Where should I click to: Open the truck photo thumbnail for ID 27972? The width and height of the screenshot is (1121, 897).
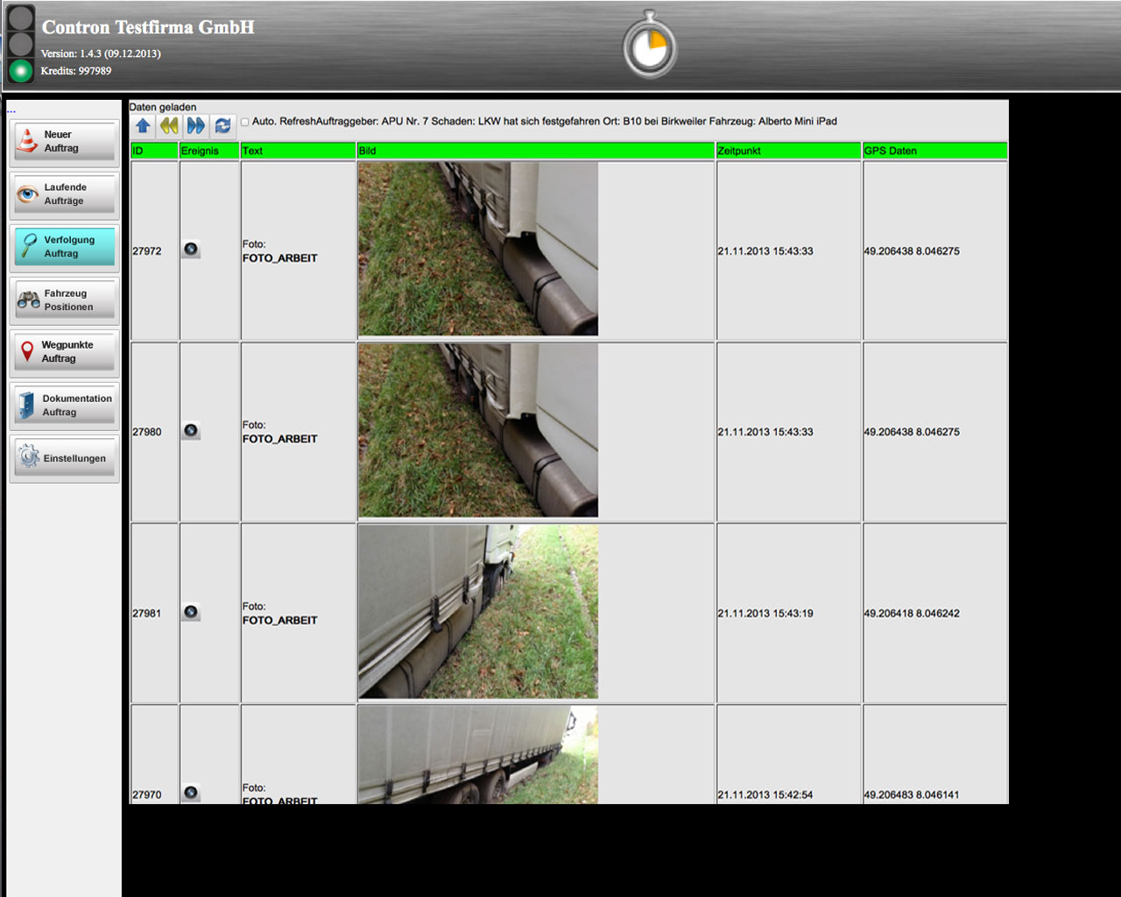(x=478, y=249)
